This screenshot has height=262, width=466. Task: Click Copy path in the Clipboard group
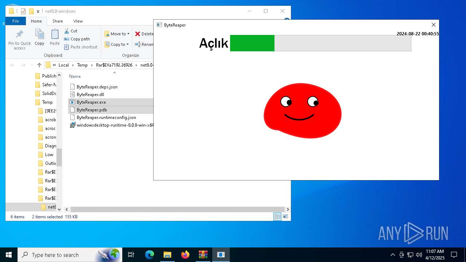point(77,39)
